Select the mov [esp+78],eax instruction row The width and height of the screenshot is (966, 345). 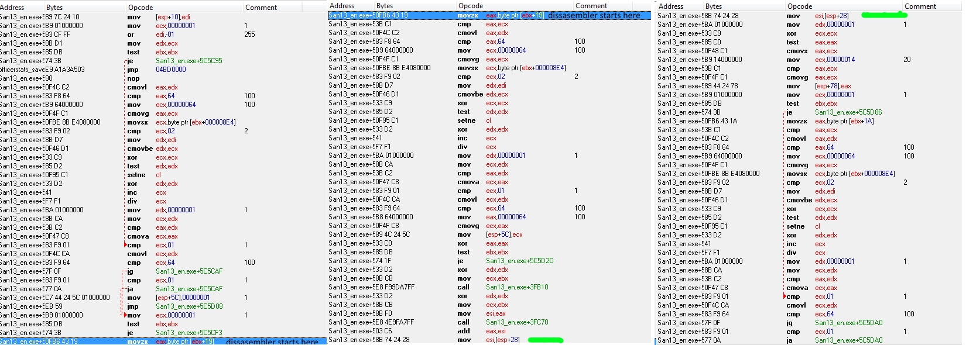pos(833,86)
